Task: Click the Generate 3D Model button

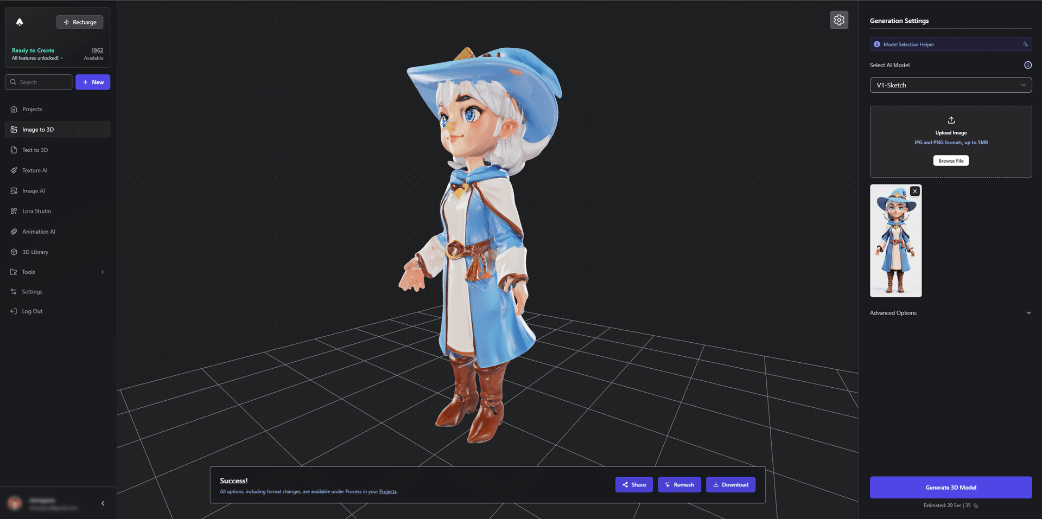Action: pos(950,487)
